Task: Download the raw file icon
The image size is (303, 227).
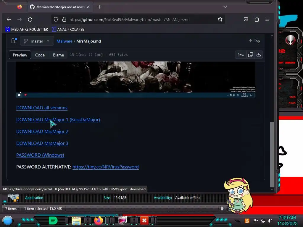Action: click(259, 55)
